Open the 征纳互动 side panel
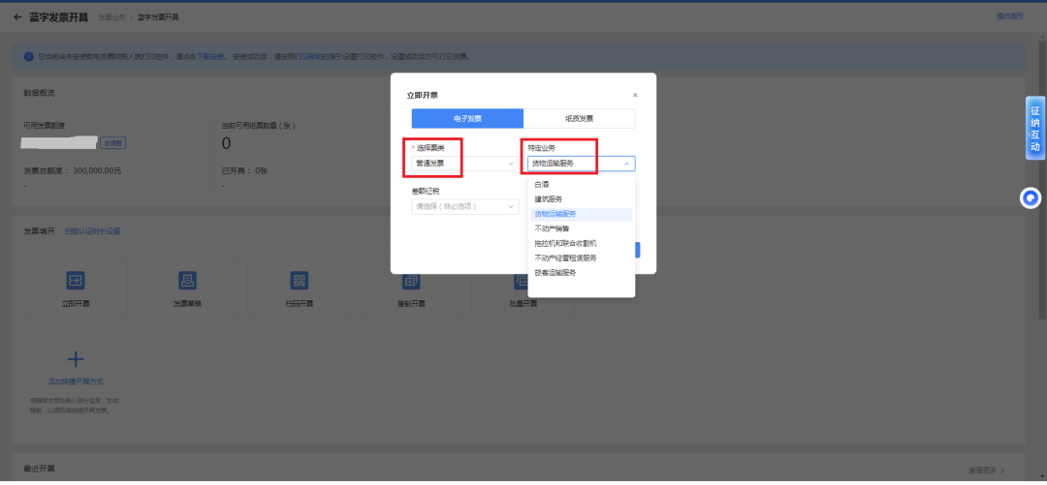1047x485 pixels. (x=1035, y=128)
